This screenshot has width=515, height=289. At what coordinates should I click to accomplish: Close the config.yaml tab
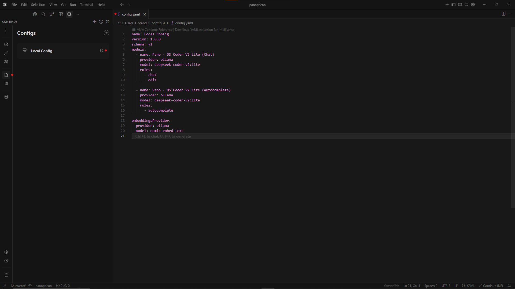coord(145,14)
